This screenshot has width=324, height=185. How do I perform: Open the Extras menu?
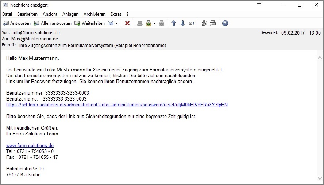point(116,14)
